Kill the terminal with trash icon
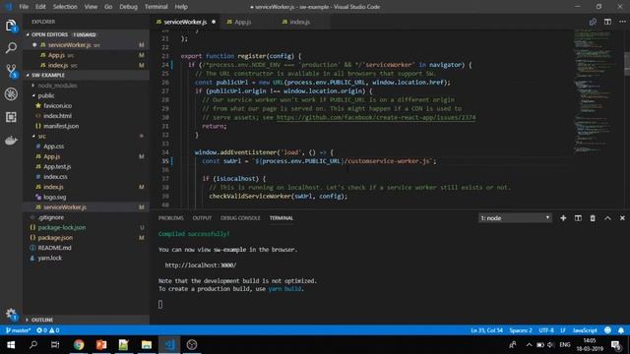This screenshot has width=630, height=354. click(x=593, y=218)
